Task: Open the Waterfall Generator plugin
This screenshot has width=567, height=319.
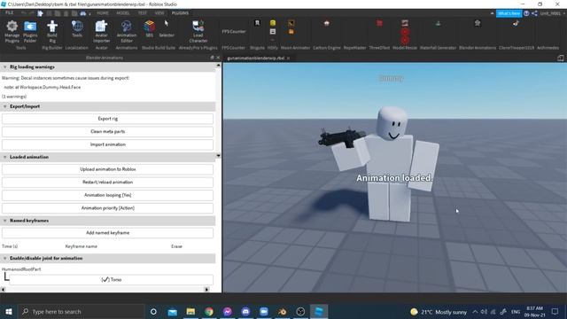Action: (438, 23)
